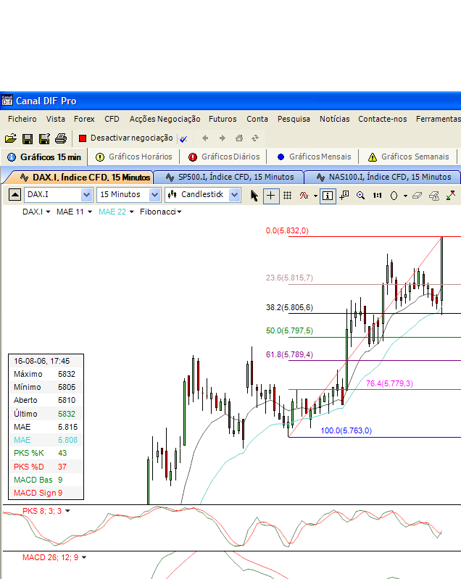
Task: Click the forward arrow navigation icon
Action: [222, 138]
